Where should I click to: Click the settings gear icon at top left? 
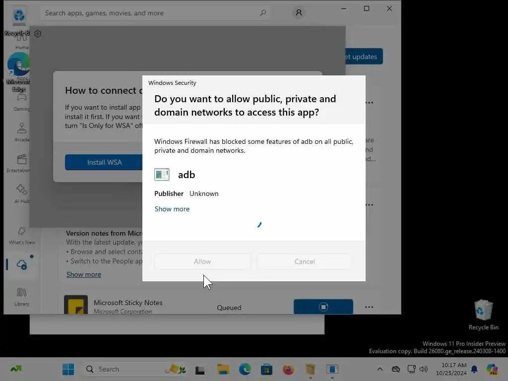pyautogui.click(x=38, y=33)
